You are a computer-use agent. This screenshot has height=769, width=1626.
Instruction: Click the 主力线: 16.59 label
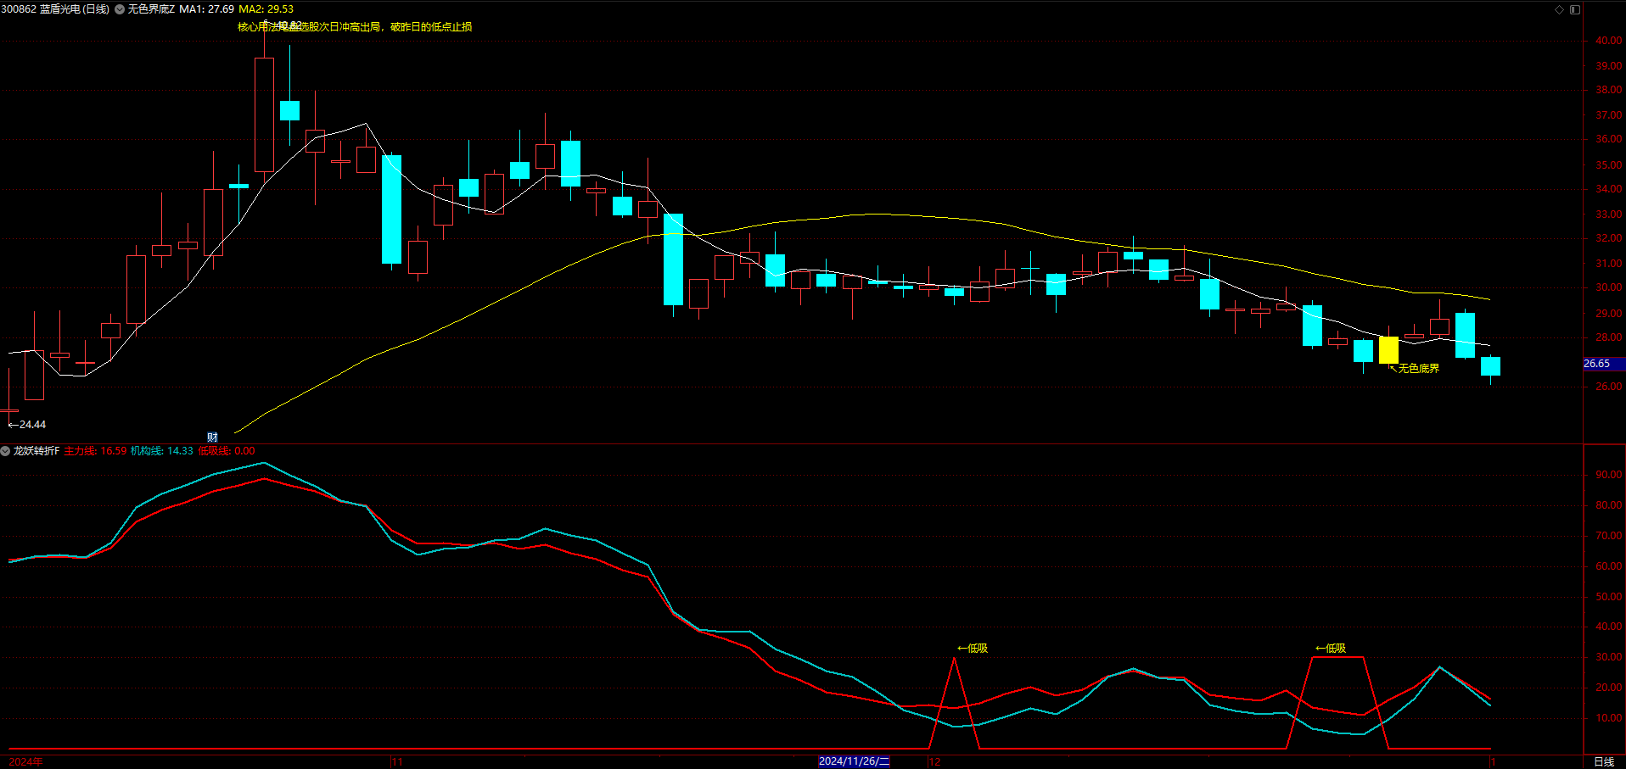point(95,451)
